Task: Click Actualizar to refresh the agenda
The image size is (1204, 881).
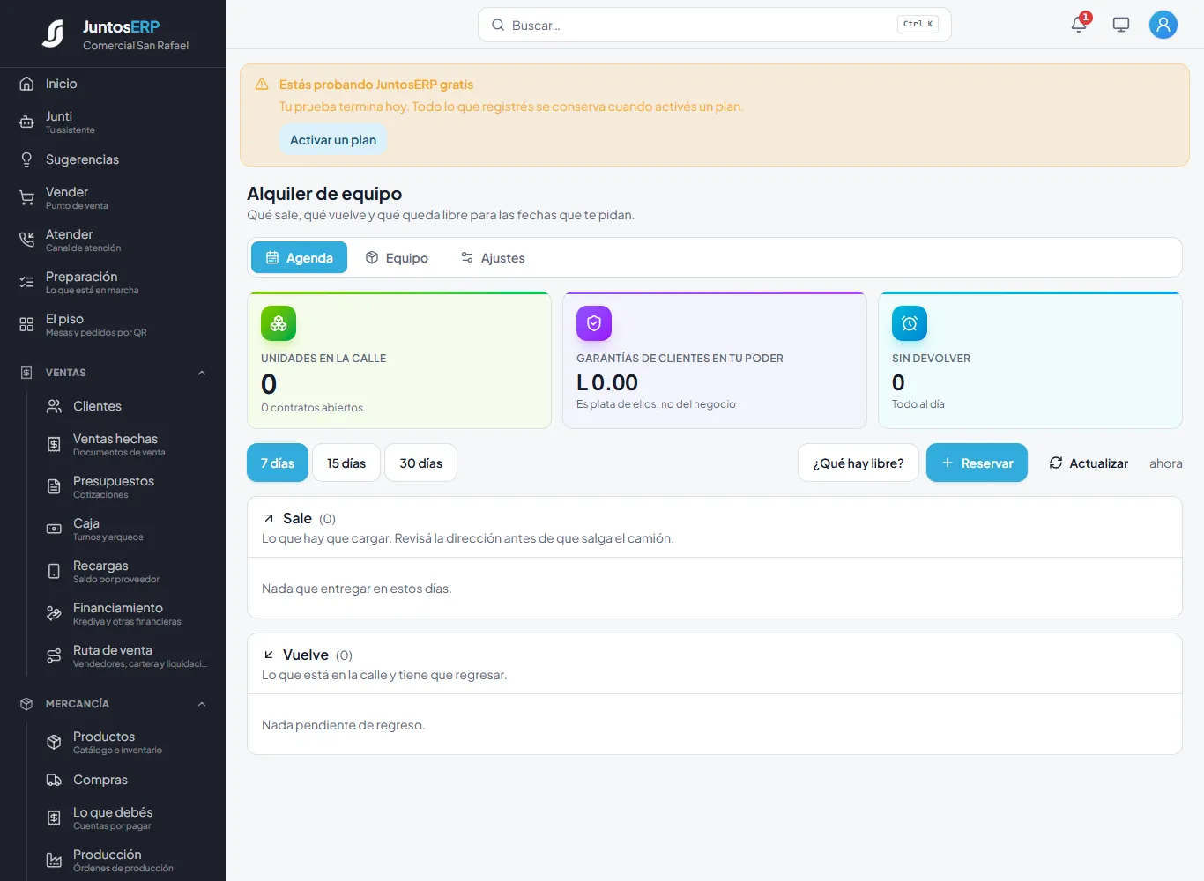Action: [x=1089, y=463]
